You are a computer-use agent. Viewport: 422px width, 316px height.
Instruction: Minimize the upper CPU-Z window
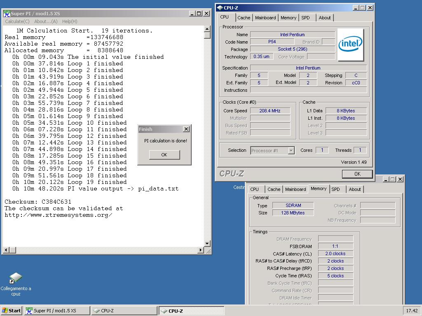tap(356, 8)
